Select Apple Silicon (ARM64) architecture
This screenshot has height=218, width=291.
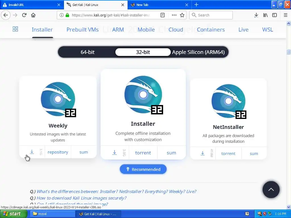[198, 52]
